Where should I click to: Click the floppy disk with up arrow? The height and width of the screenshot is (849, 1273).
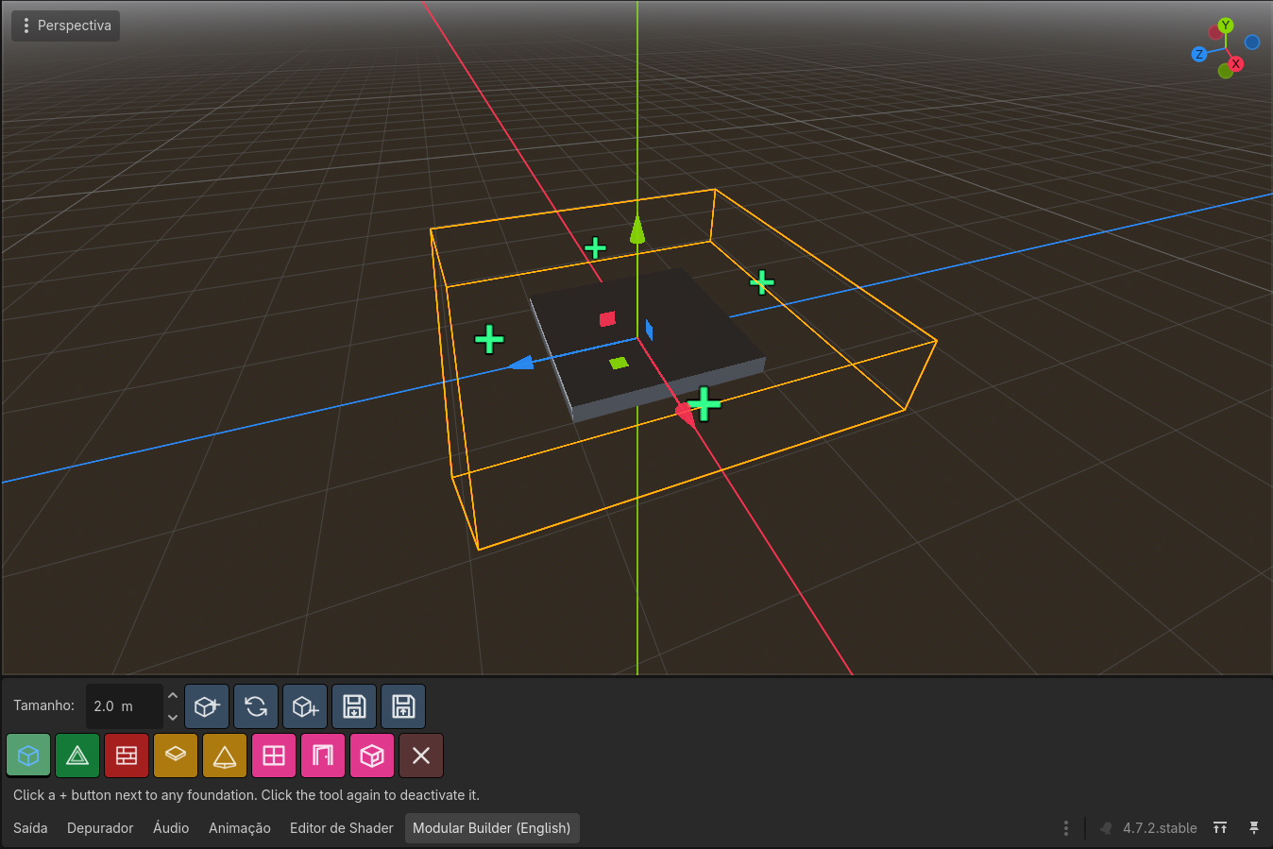(x=403, y=706)
